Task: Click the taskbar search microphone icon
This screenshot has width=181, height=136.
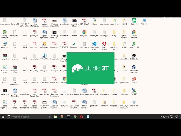Action: coord(49,117)
